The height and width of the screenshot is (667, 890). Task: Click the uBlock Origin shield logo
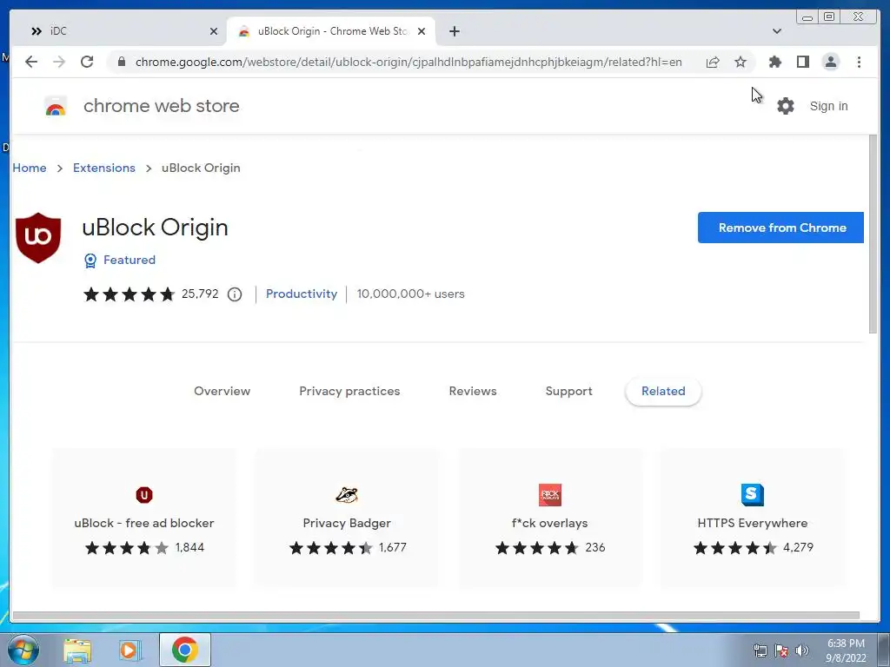coord(38,238)
